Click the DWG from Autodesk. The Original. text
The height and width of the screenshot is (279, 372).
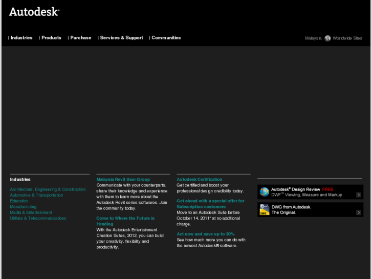click(291, 210)
